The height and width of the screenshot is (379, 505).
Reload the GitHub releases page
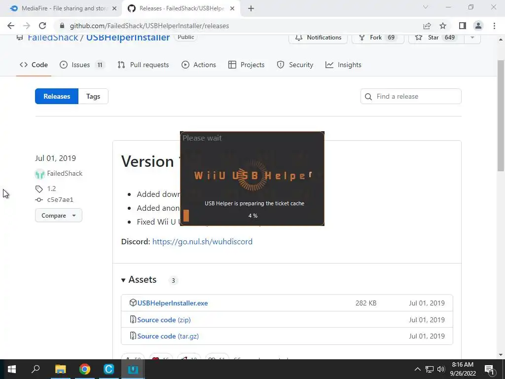pyautogui.click(x=42, y=26)
